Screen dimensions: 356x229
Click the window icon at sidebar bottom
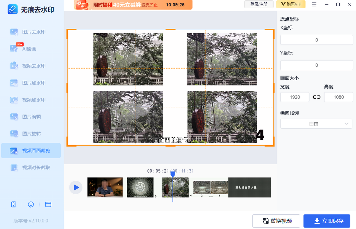point(48,204)
